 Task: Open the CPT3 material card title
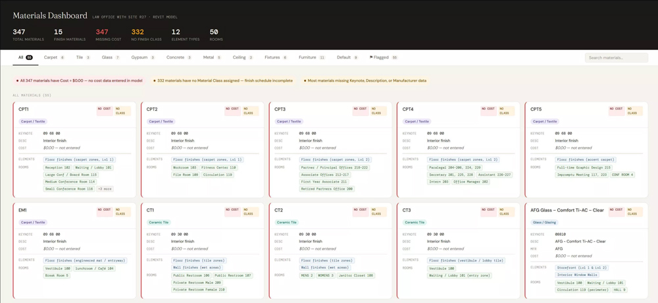(x=280, y=109)
